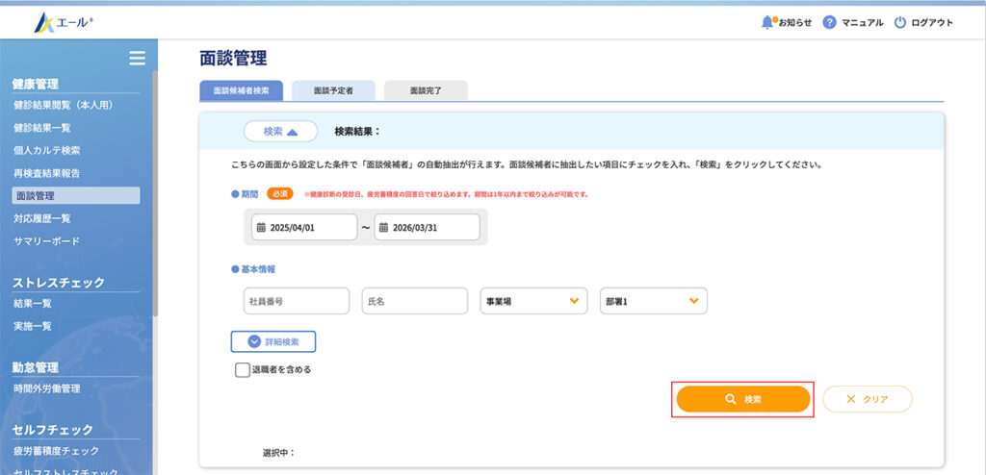Collapse the 検索 panel toggle
The image size is (986, 475).
coord(280,131)
